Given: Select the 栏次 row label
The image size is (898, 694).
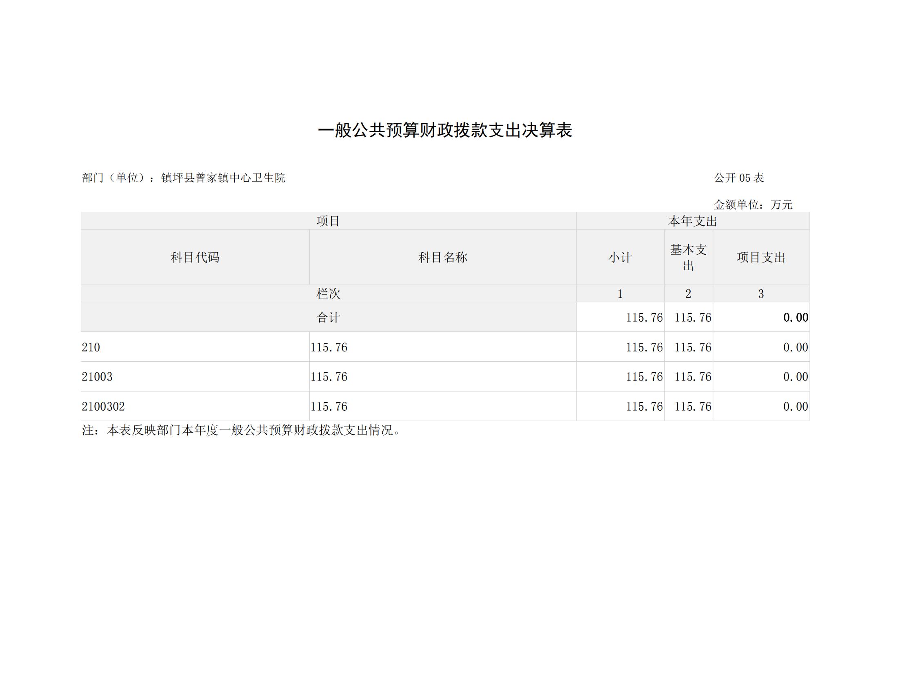Looking at the screenshot, I should coord(328,294).
